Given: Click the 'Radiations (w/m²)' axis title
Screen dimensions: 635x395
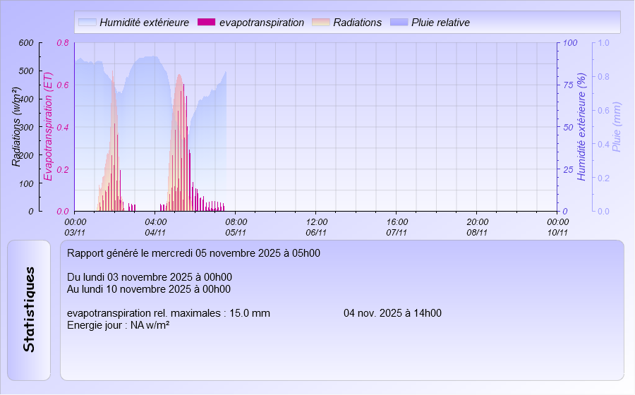Looking at the screenshot, I should (16, 127).
